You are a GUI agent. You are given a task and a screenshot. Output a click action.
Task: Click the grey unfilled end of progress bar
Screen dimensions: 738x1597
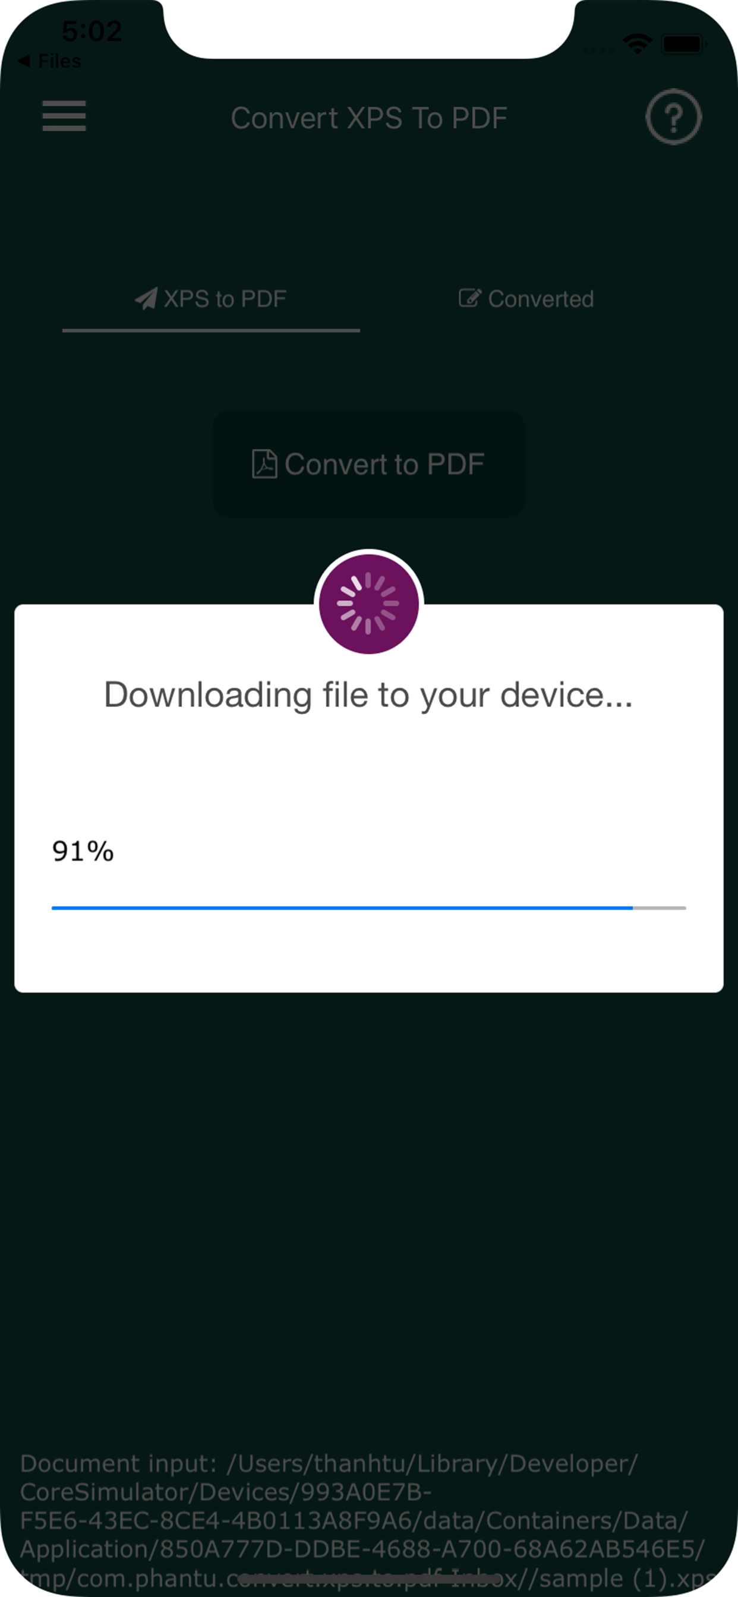[x=659, y=908]
